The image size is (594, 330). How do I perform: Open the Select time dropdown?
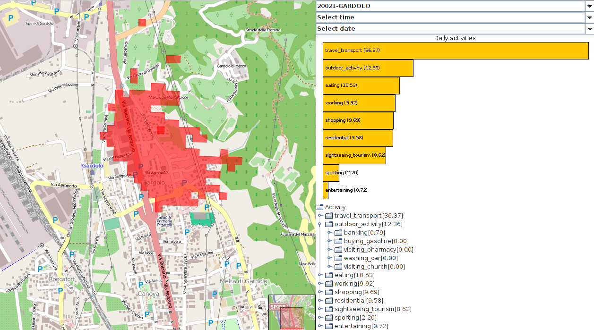(x=589, y=17)
